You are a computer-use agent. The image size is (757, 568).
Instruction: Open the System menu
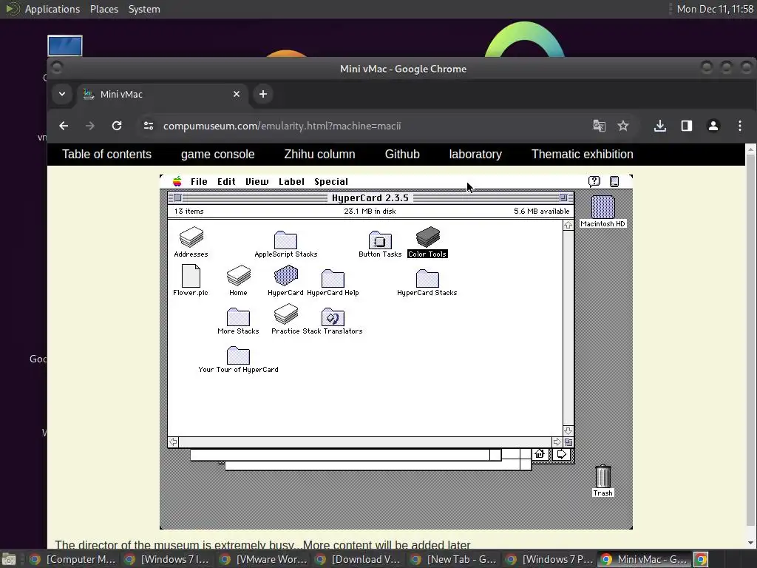coord(144,9)
